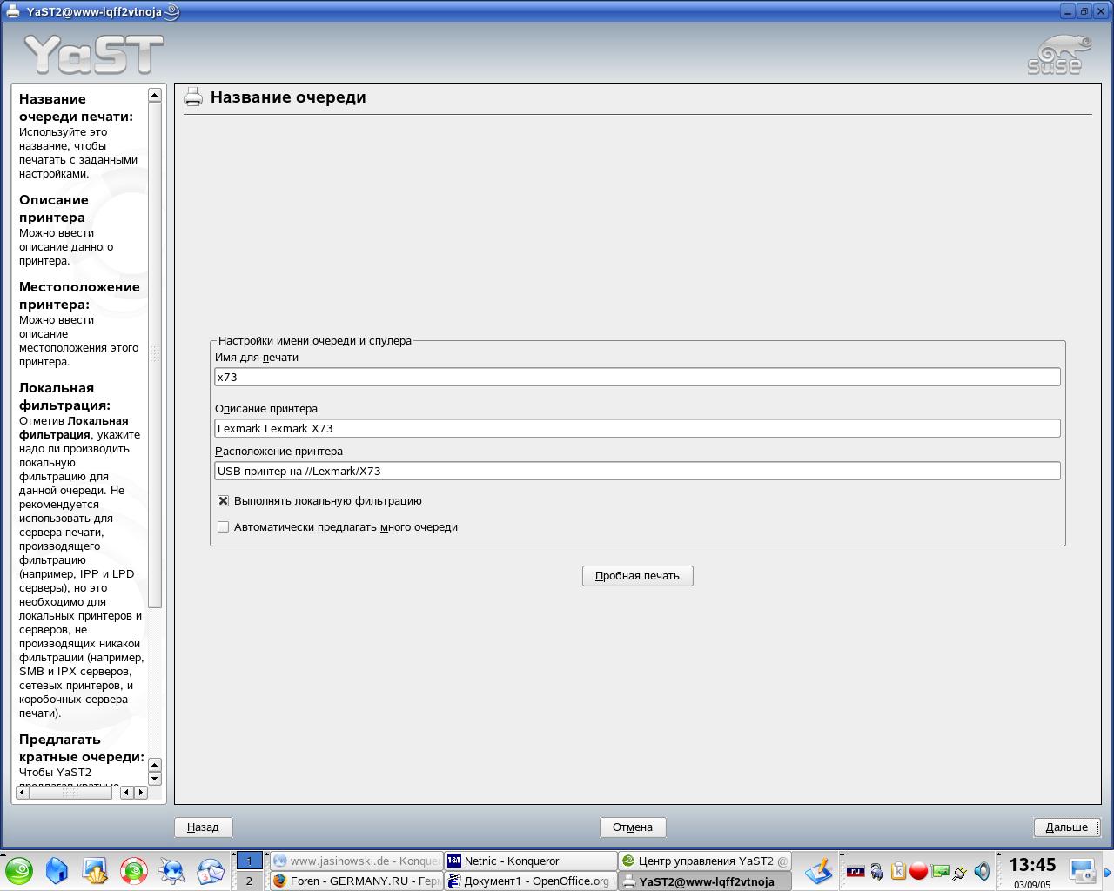The height and width of the screenshot is (891, 1114).
Task: Switch to Netnic - Konqueror taskbar window
Action: tap(531, 861)
